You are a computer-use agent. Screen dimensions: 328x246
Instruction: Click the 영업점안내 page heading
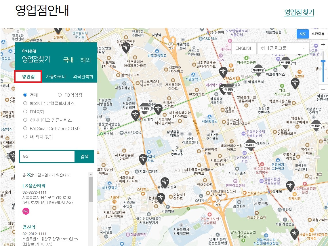pos(42,11)
